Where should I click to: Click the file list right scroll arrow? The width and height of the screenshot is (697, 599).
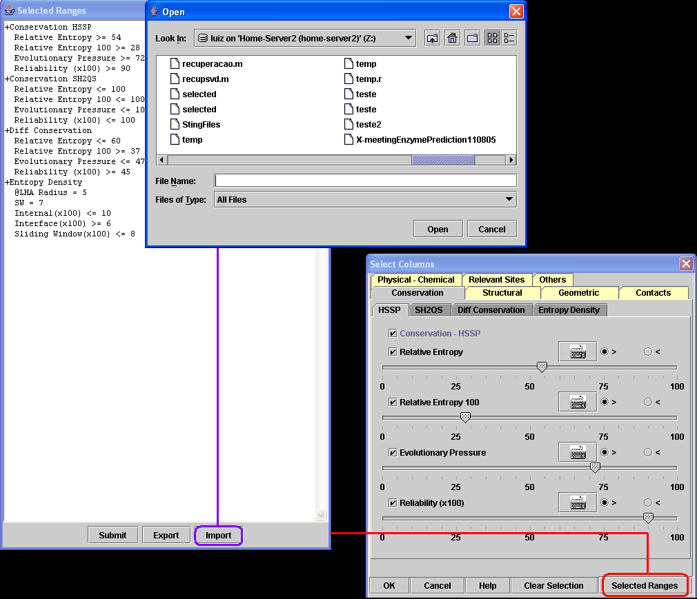511,160
